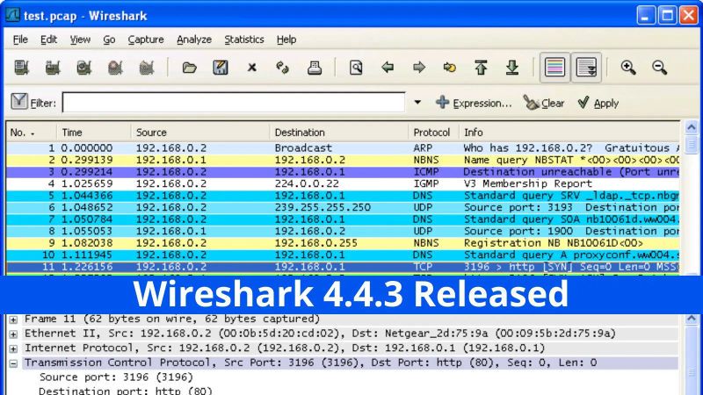Select packet 2 NBNS name query row

pos(343,160)
